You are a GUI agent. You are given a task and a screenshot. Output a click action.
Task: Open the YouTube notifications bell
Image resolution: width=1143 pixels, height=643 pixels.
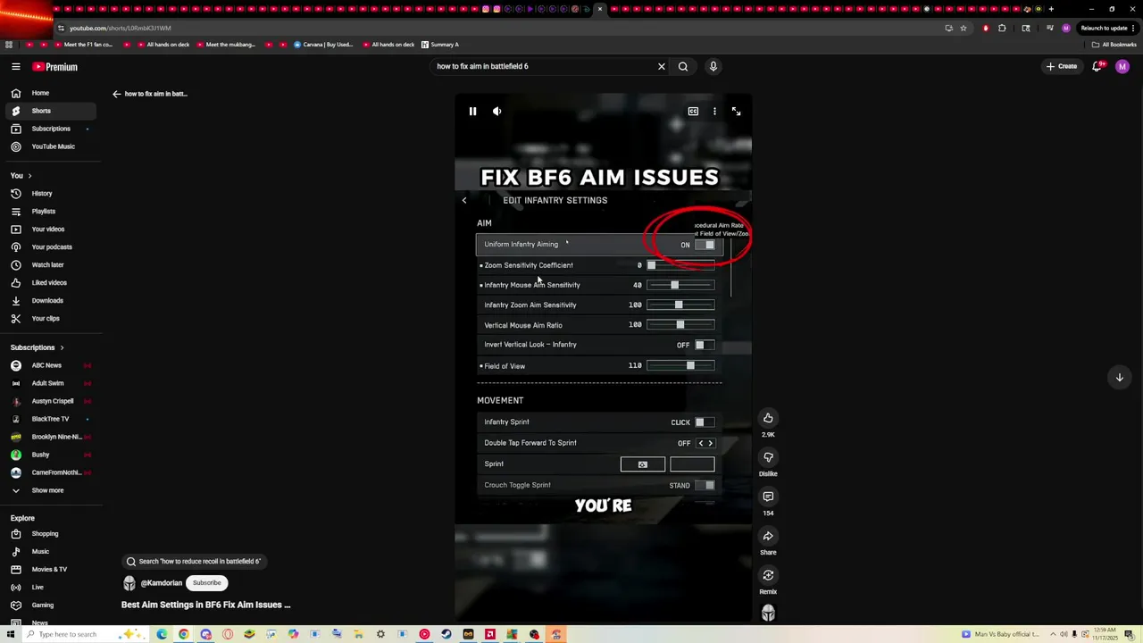(x=1097, y=66)
